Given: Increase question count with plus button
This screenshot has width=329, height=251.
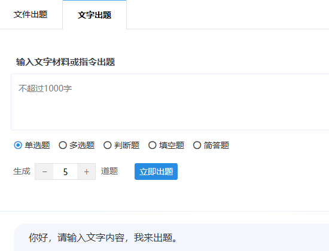Looking at the screenshot, I should click(x=87, y=172).
